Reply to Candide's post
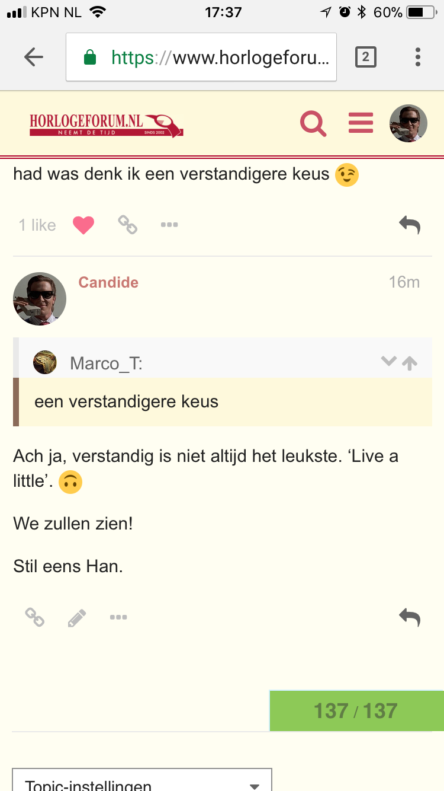The image size is (444, 791). pyautogui.click(x=409, y=618)
